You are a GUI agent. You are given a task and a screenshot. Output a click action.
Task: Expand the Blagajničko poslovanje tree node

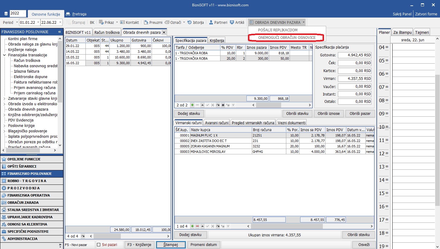[5, 131]
